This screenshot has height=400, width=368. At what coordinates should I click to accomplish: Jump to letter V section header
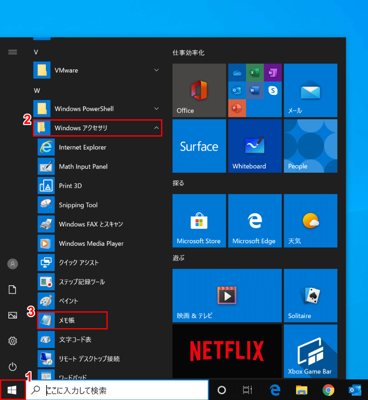(x=36, y=52)
